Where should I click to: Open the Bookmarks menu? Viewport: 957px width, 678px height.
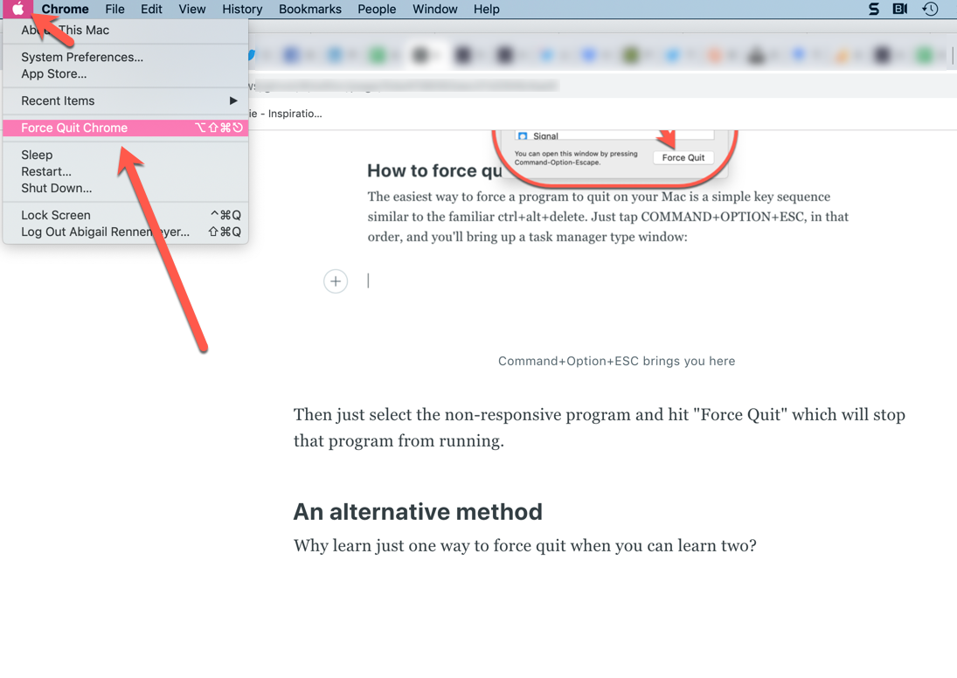[310, 9]
